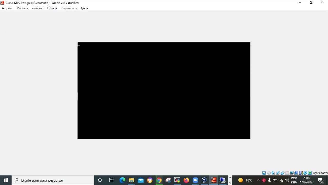The image size is (328, 185).
Task: Minimize the VirtualBox VM window
Action: pyautogui.click(x=300, y=3)
